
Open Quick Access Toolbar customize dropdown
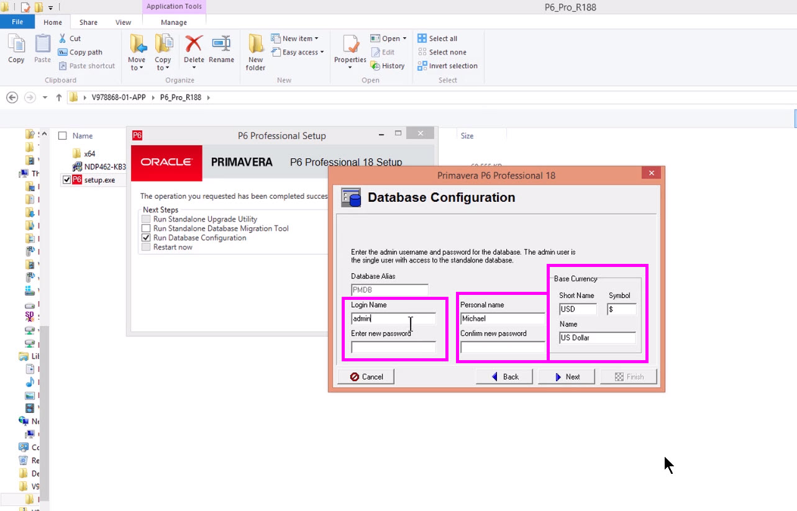(50, 8)
